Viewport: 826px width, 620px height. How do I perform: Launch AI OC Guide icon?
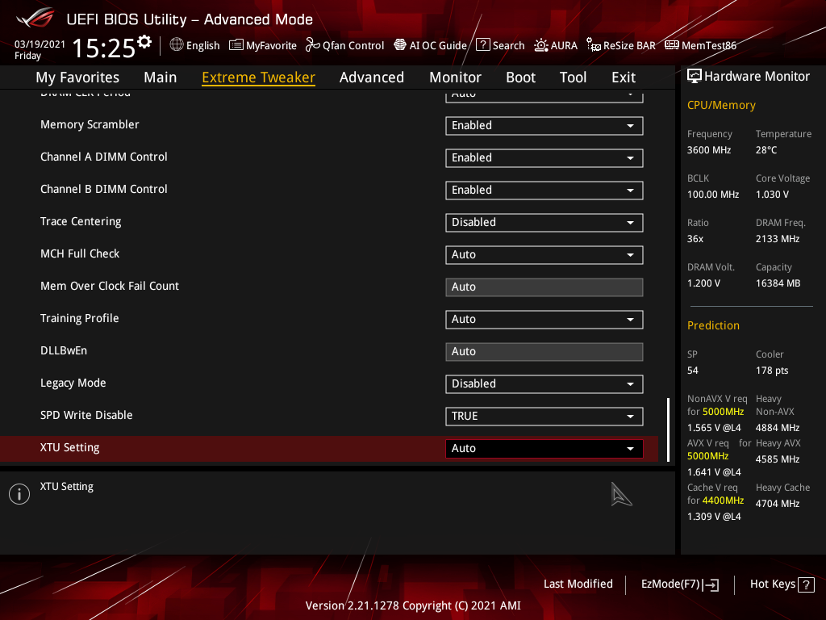tap(400, 45)
